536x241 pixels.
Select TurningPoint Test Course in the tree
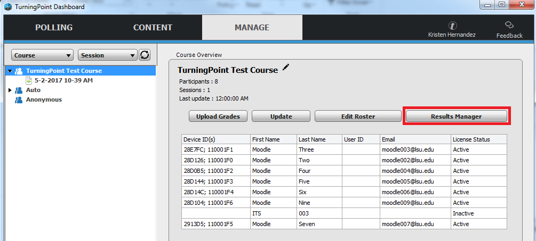64,71
